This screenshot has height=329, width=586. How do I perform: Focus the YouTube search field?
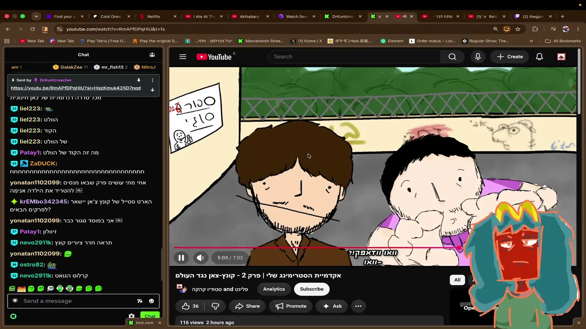point(354,57)
